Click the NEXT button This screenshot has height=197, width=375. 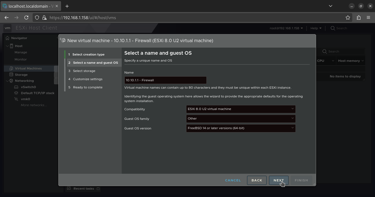(x=279, y=180)
